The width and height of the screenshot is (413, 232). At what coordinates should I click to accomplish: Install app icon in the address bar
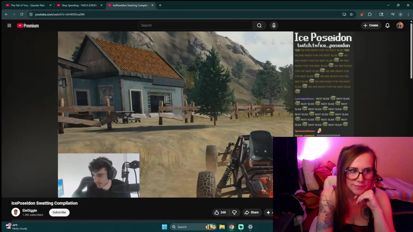tap(344, 14)
